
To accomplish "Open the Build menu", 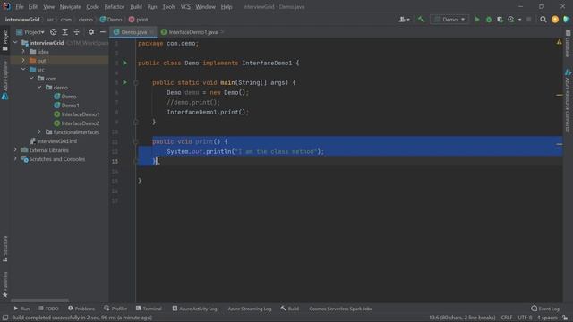I will [136, 7].
